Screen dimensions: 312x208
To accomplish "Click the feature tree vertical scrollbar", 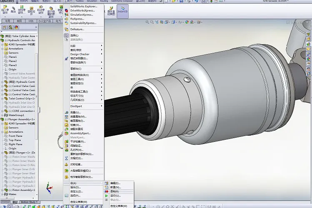I will [36, 97].
